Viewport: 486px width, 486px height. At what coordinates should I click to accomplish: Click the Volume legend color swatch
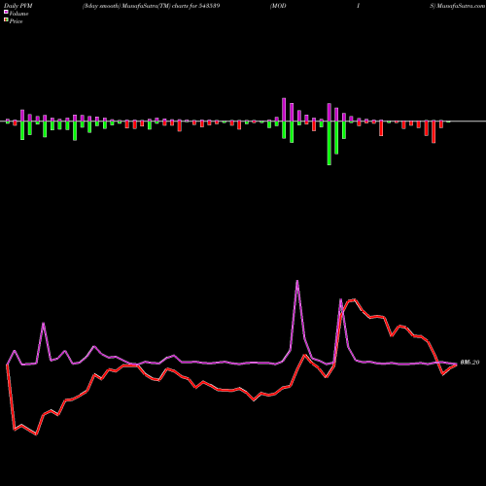click(6, 13)
